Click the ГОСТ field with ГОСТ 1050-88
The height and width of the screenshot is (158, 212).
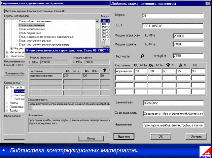click(x=172, y=26)
